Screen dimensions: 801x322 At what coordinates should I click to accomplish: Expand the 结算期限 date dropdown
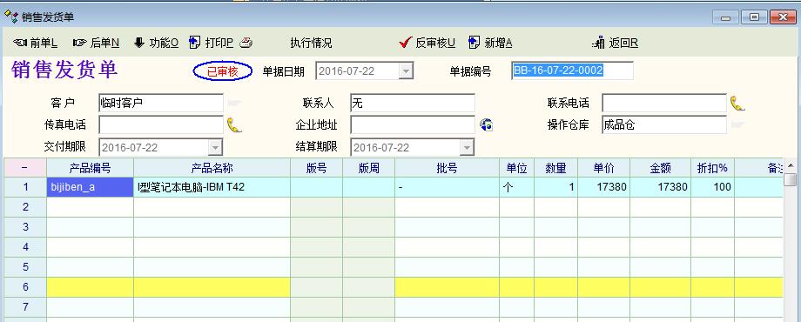(467, 147)
